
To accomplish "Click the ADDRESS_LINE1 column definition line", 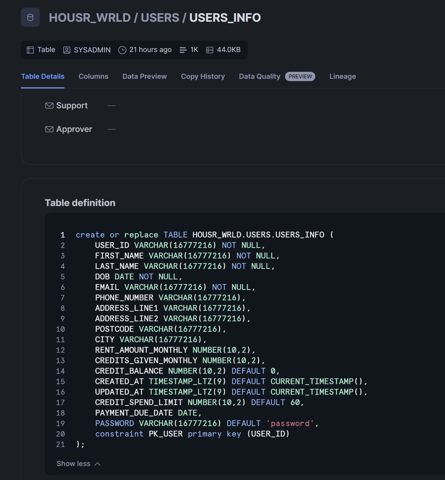I will coord(173,308).
